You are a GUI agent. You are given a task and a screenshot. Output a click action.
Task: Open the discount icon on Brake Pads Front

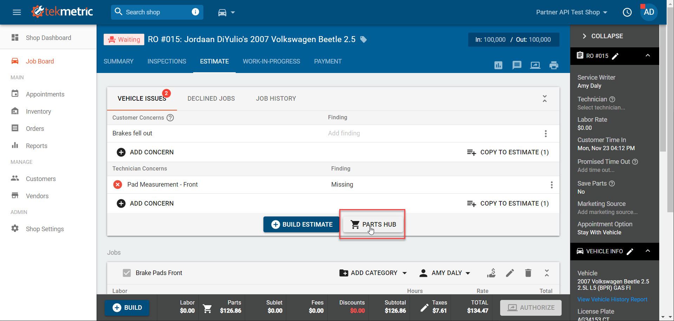click(491, 273)
